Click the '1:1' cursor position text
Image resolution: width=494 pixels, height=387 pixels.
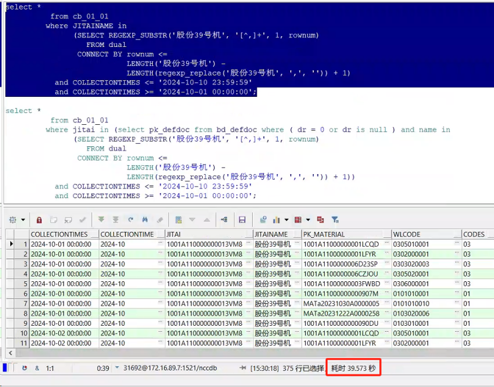tap(50, 369)
